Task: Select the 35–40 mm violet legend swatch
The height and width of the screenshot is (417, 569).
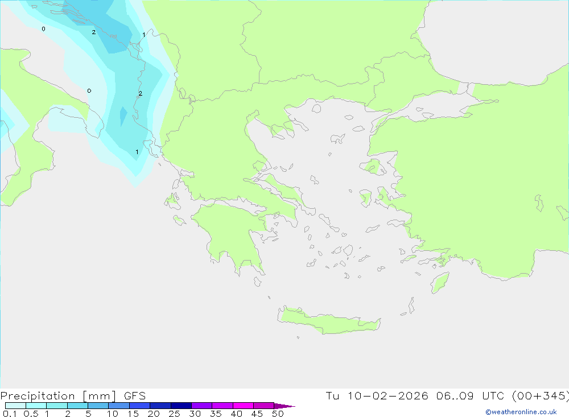Action: [x=222, y=406]
